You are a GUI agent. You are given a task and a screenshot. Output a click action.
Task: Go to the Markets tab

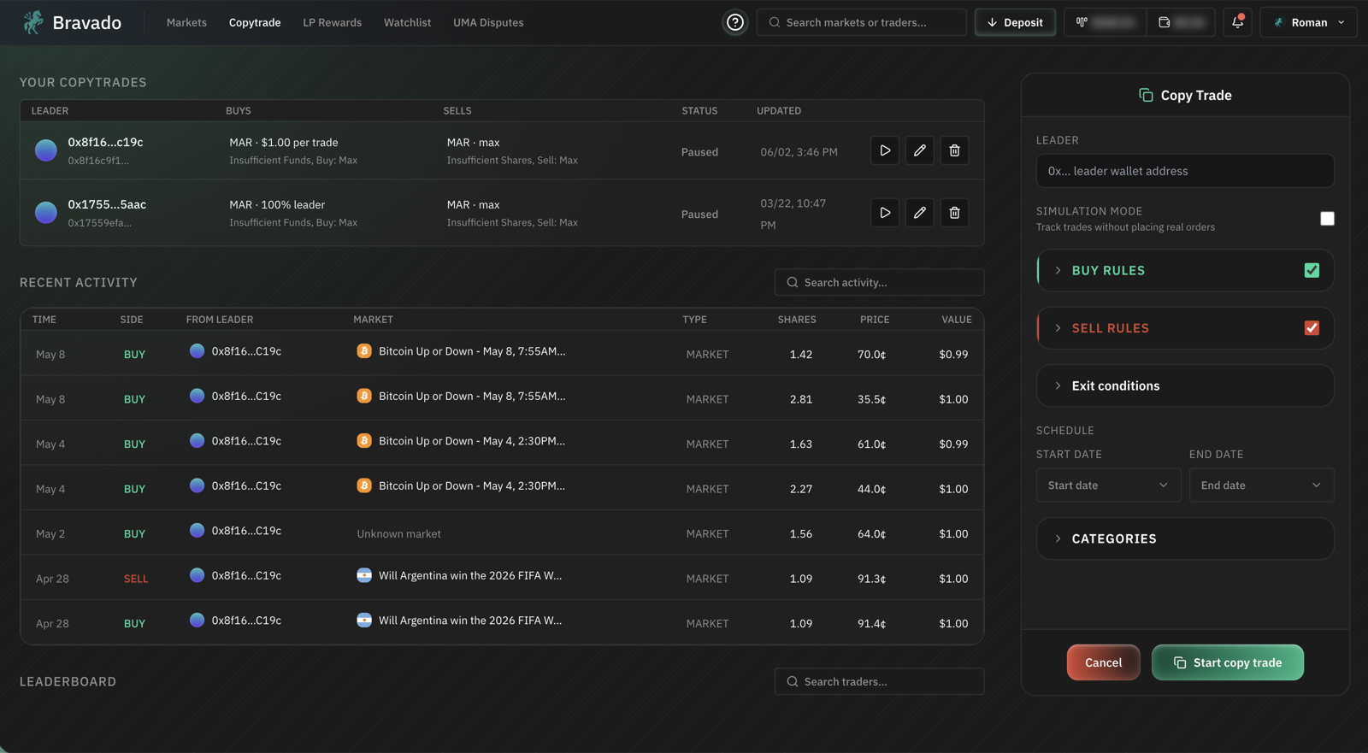186,22
